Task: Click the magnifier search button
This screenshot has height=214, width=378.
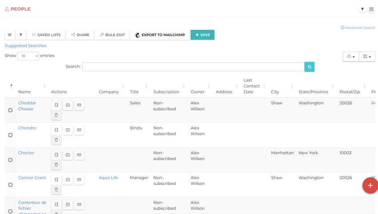Action: pos(310,67)
